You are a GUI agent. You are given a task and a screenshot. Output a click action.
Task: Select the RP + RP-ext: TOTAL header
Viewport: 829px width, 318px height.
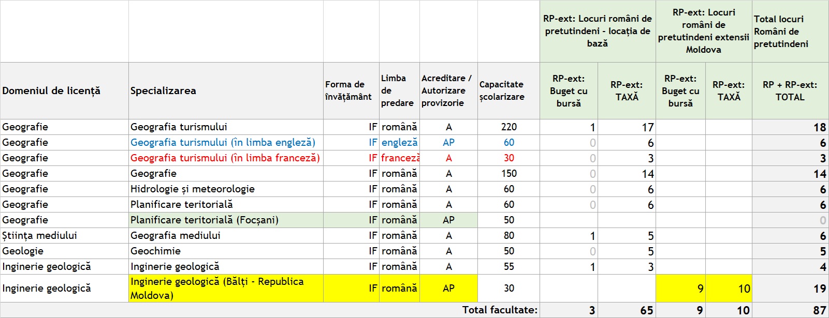coord(790,91)
